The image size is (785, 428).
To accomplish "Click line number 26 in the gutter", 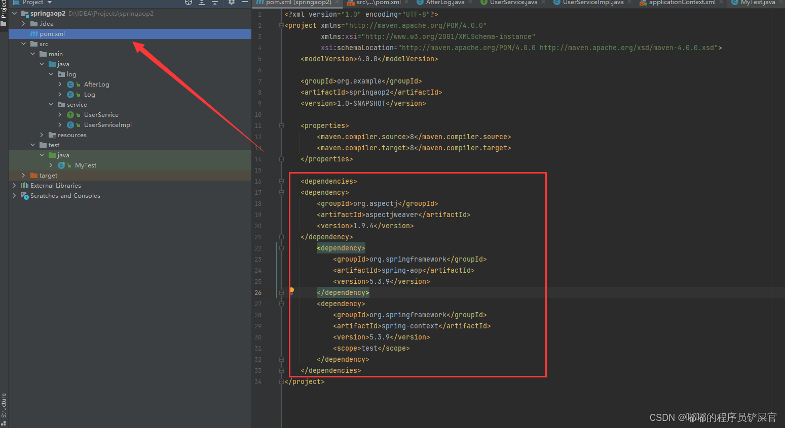I will [x=258, y=292].
